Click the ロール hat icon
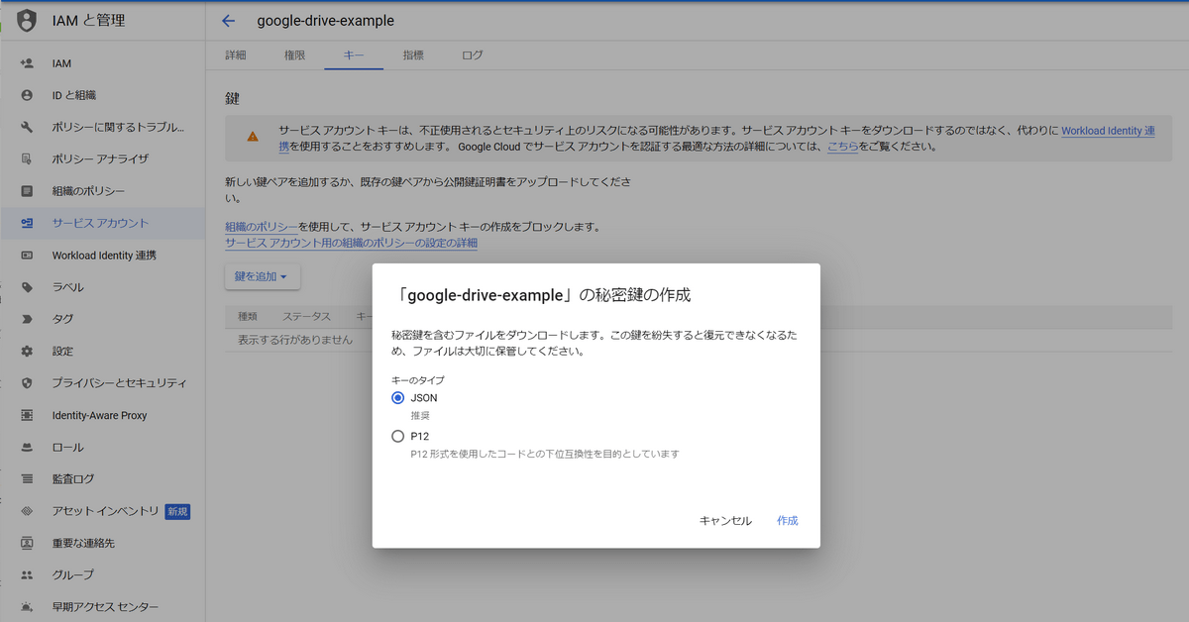 [x=27, y=447]
